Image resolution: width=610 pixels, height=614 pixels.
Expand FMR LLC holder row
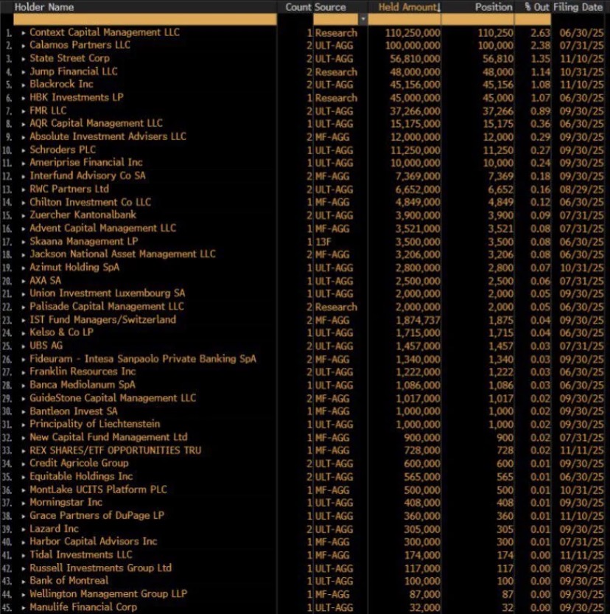pyautogui.click(x=24, y=111)
